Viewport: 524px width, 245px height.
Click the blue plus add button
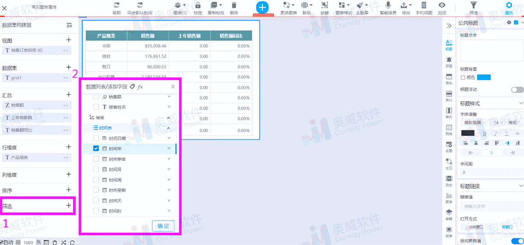[262, 7]
